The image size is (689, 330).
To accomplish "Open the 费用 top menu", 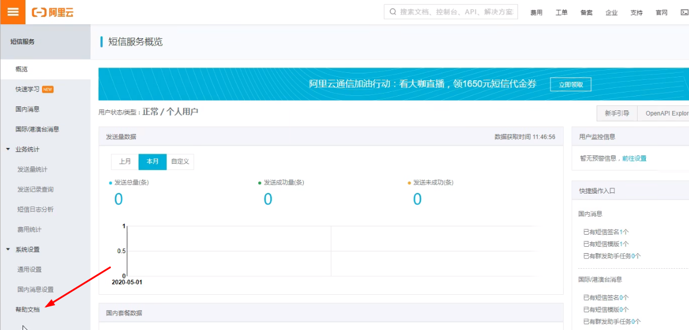I will pyautogui.click(x=536, y=13).
